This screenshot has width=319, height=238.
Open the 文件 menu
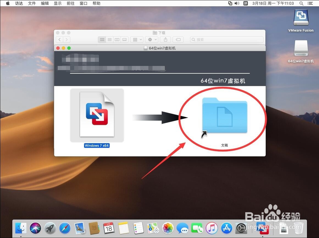32,3
